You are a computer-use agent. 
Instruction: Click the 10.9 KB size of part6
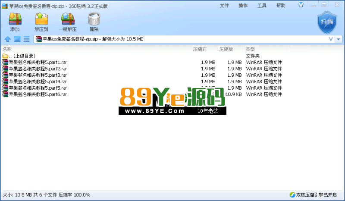(x=233, y=94)
